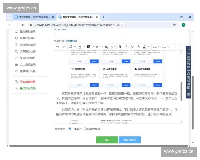
Task: Click the editor content vertical scrollbar thumb
Action: [181, 91]
